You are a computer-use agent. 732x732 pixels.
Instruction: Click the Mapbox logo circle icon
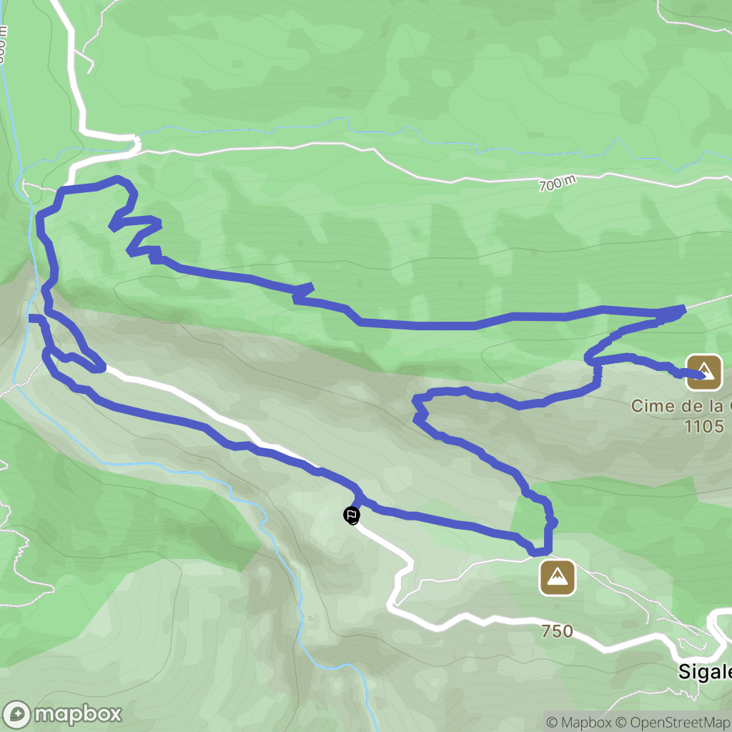click(16, 715)
